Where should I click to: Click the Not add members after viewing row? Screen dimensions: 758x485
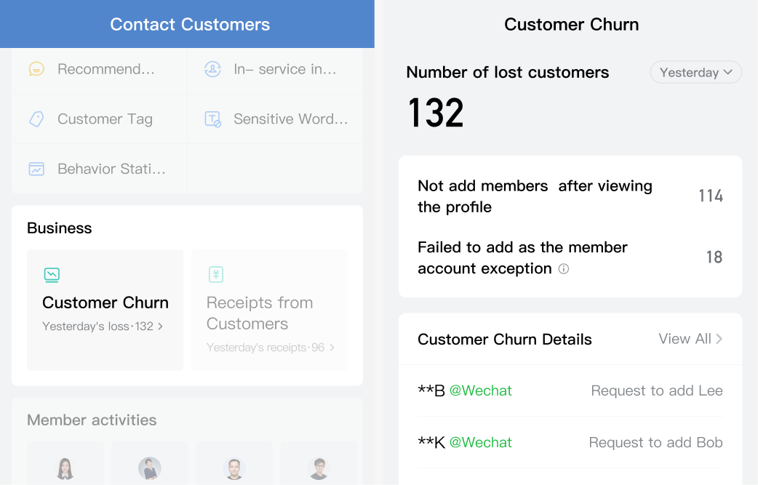pyautogui.click(x=570, y=196)
